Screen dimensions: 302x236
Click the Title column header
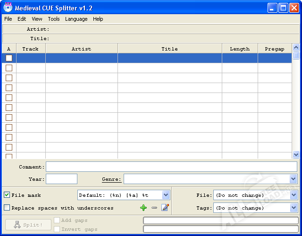pos(169,49)
